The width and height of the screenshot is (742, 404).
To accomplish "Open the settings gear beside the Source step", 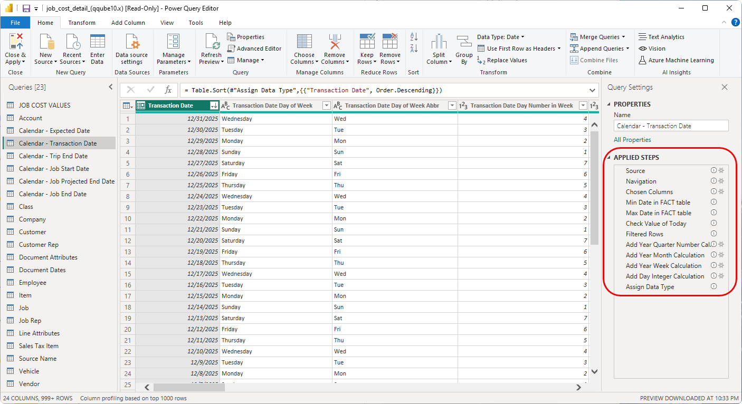I will (x=721, y=170).
